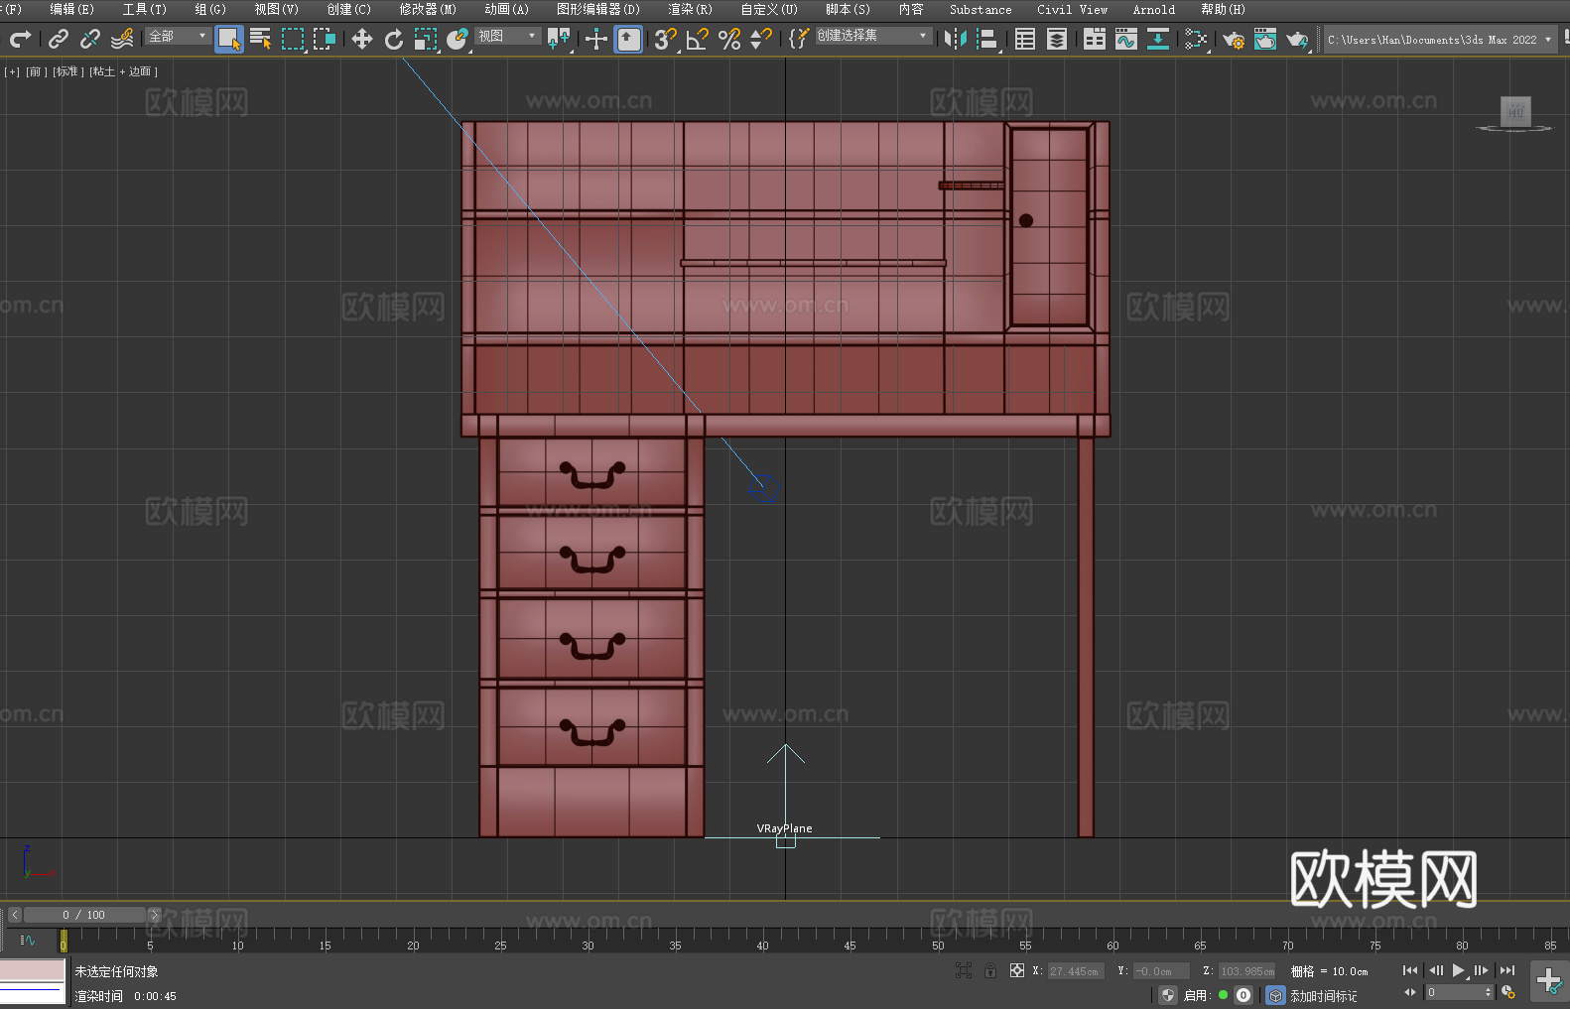Image resolution: width=1570 pixels, height=1009 pixels.
Task: Open the 渲染(R) menu
Action: (690, 9)
